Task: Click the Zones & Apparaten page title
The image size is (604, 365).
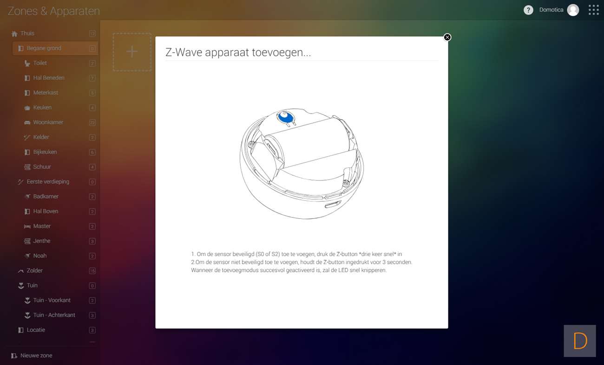Action: coord(54,11)
